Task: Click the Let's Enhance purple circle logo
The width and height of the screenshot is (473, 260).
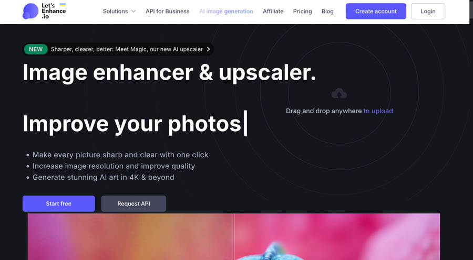Action: pos(30,11)
